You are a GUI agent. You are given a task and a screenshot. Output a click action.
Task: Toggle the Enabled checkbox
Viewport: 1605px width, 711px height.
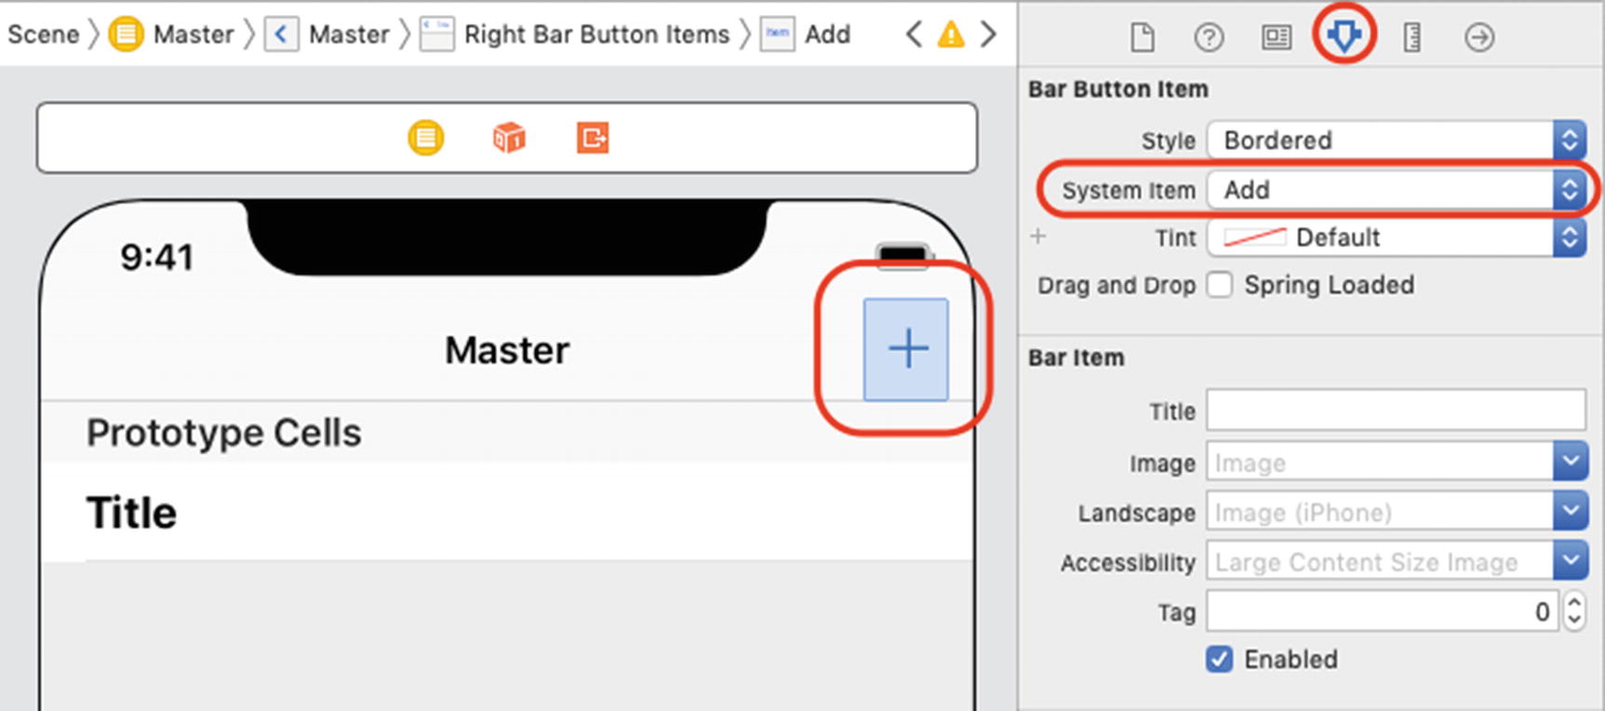(x=1220, y=659)
